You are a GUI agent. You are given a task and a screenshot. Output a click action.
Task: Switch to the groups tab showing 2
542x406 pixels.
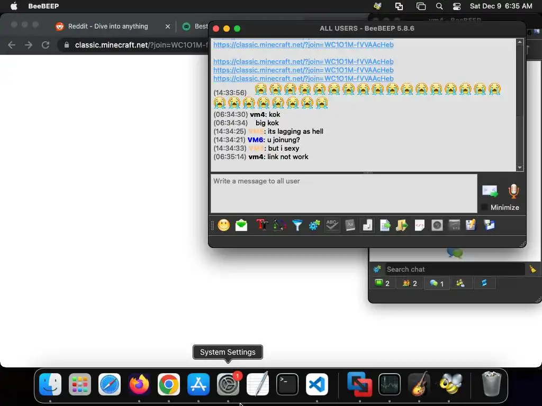coord(410,283)
